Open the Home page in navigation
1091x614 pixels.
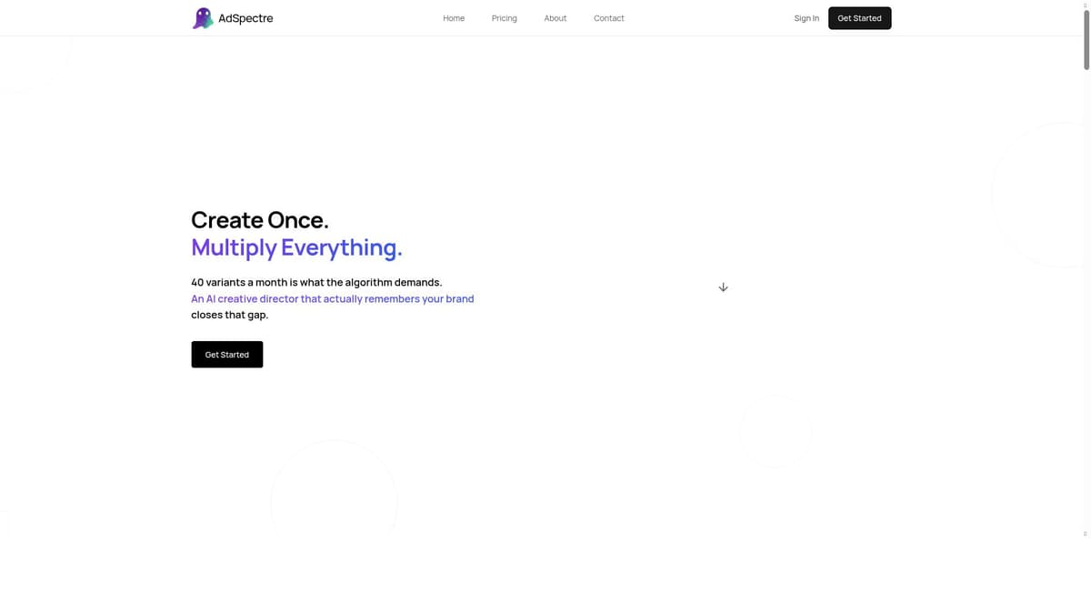pyautogui.click(x=454, y=18)
